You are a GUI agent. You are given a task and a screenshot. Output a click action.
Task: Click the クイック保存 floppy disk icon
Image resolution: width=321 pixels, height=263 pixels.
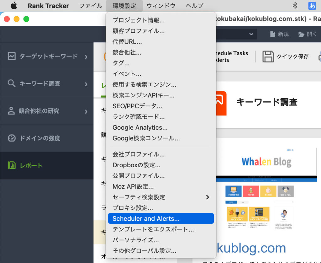268,56
